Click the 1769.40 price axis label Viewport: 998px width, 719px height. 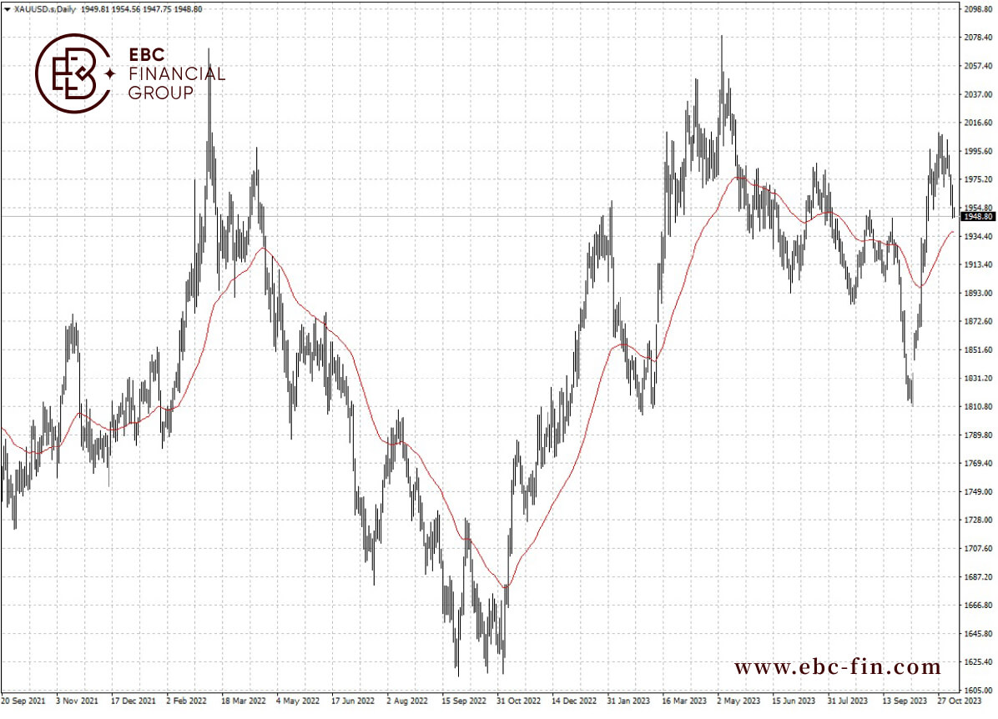point(978,463)
